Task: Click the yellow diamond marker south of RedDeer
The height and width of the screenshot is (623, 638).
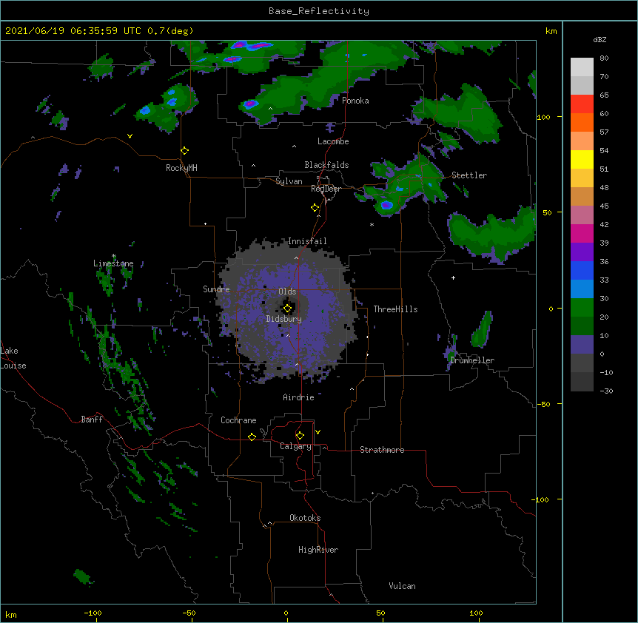Action: coord(315,208)
